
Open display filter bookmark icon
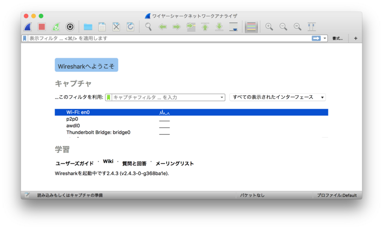point(25,39)
